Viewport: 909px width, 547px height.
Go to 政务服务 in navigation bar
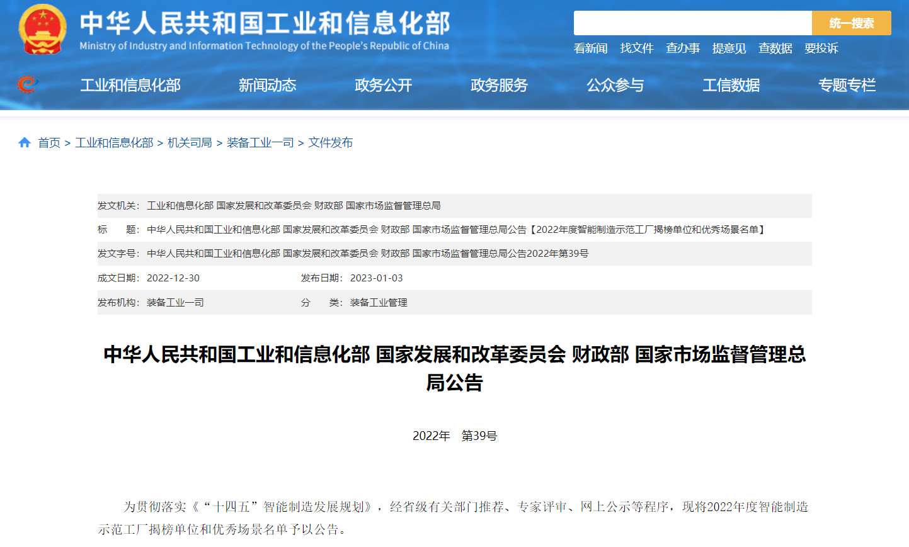[x=499, y=85]
